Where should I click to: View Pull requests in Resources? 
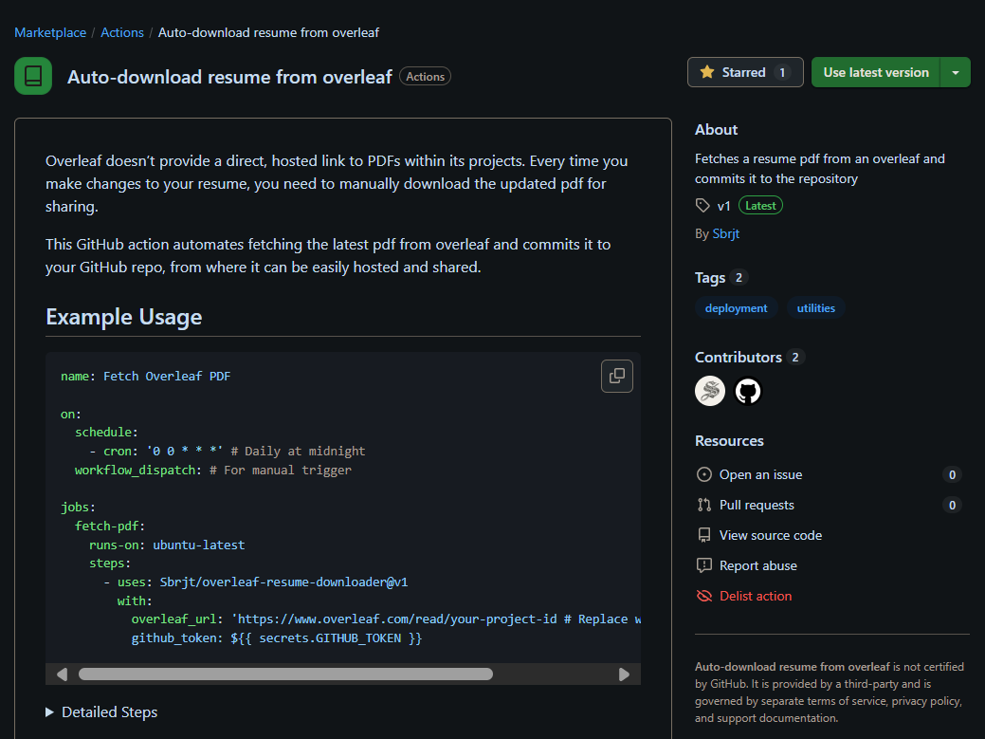pos(757,505)
